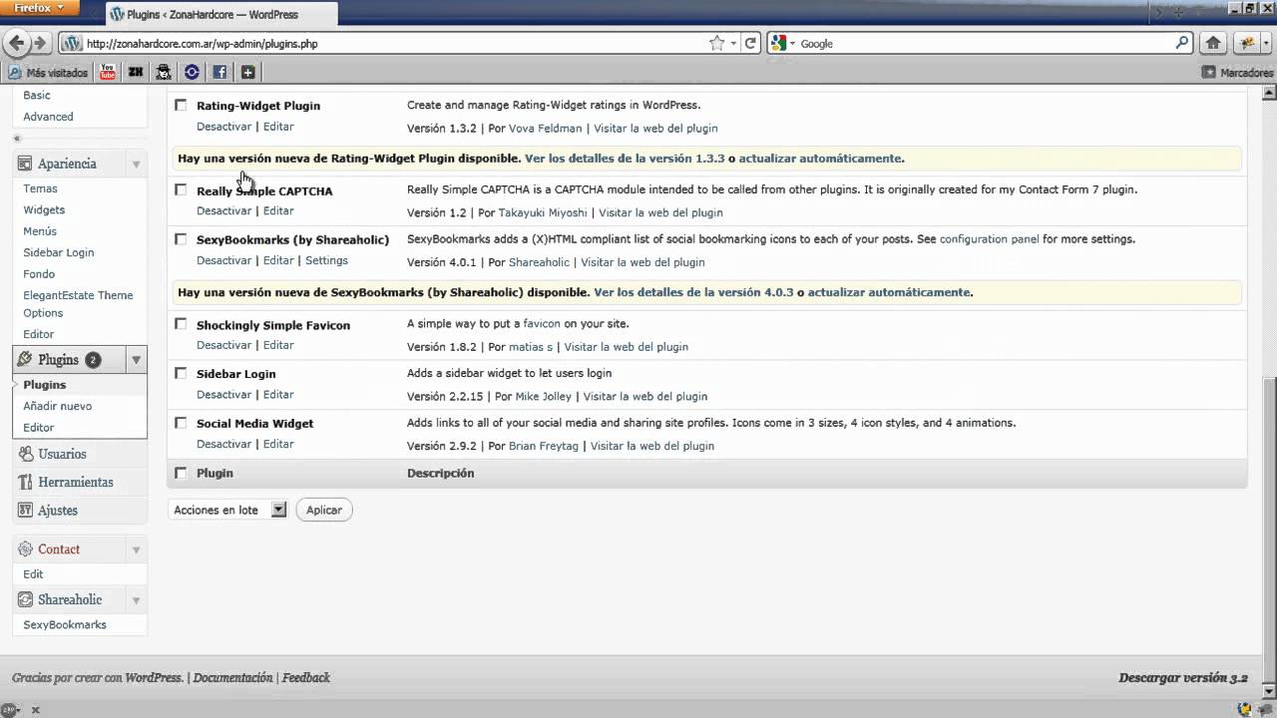The height and width of the screenshot is (718, 1277).
Task: Collapse the Apariencia menu section arrow
Action: [136, 164]
